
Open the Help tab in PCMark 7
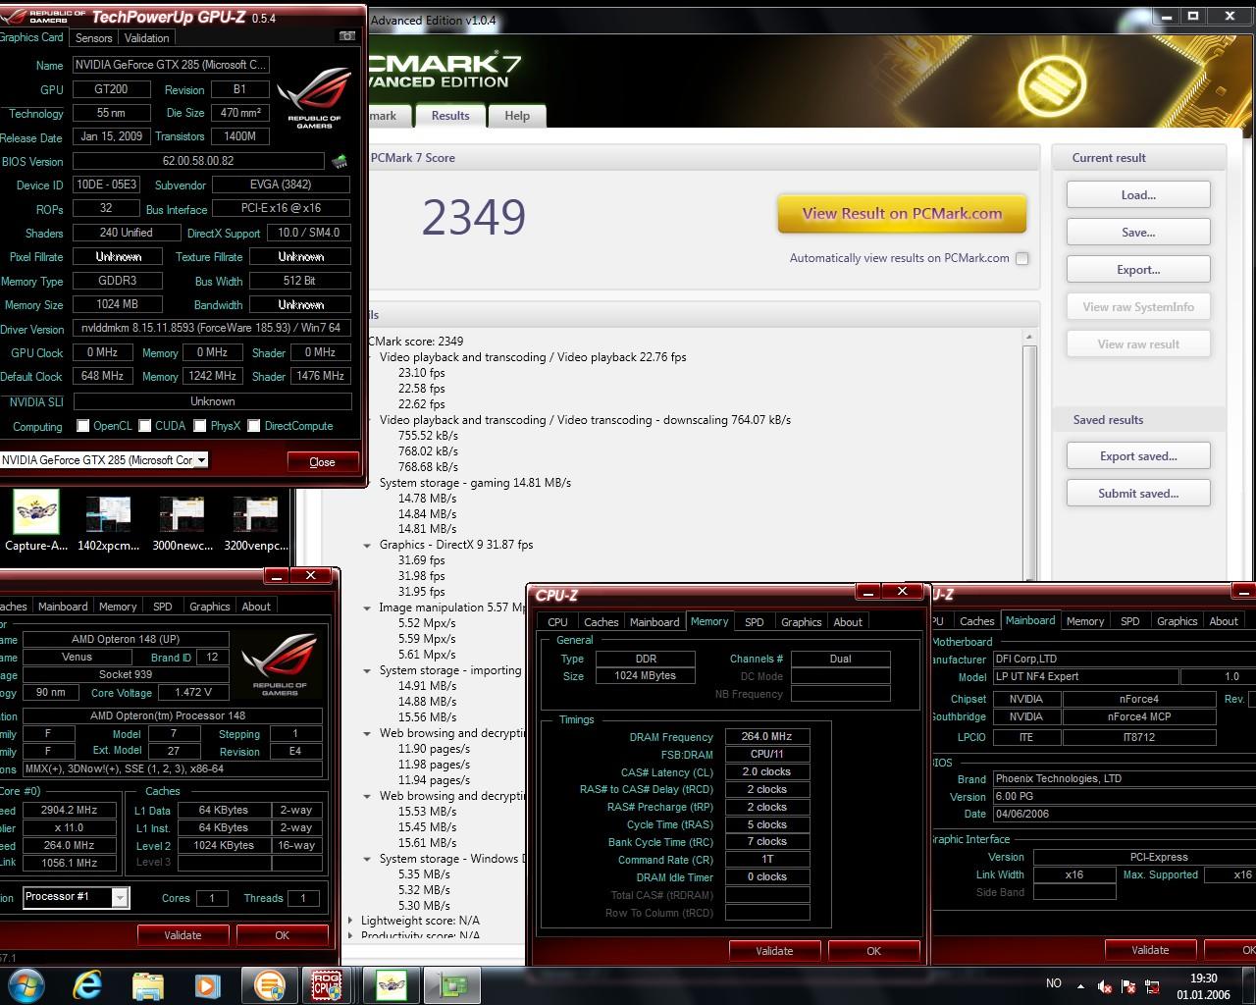[x=517, y=116]
